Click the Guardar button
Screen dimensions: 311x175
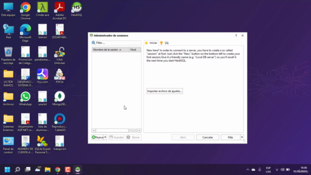coord(117,137)
